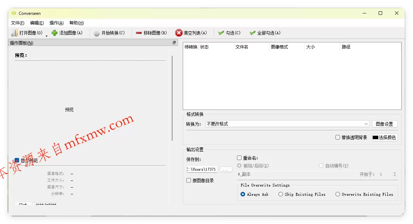Select the 前缀/后缀(X) radio option
This screenshot has width=413, height=224.
pos(239,166)
